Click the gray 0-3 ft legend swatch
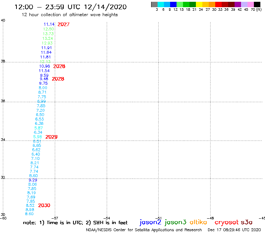Screen dimensions: 265x233 click(154, 4)
